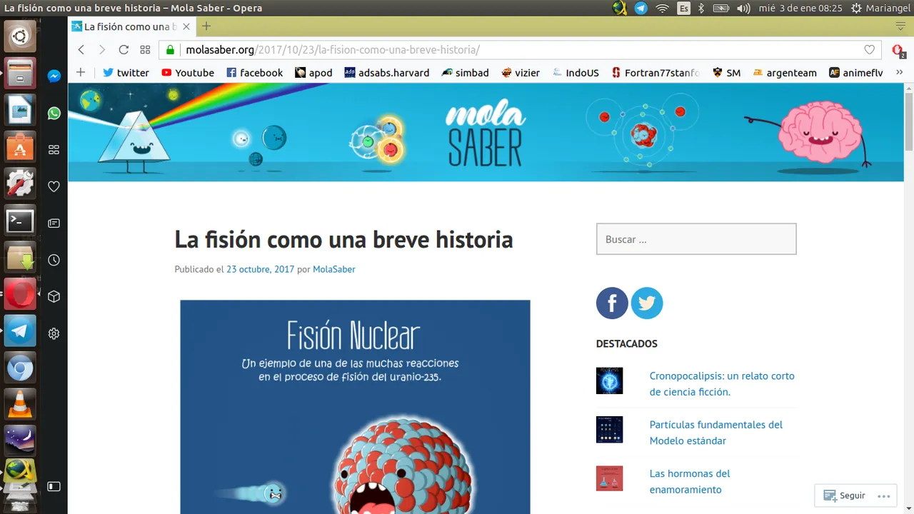Click the green secure padlock icon
Image resolution: width=914 pixels, height=514 pixels.
pyautogui.click(x=170, y=50)
